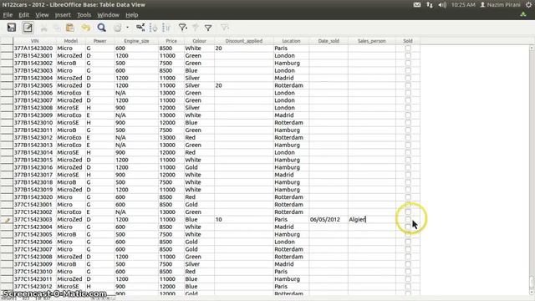This screenshot has width=535, height=301.
Task: Click the Discount_applied column header
Action: point(243,41)
